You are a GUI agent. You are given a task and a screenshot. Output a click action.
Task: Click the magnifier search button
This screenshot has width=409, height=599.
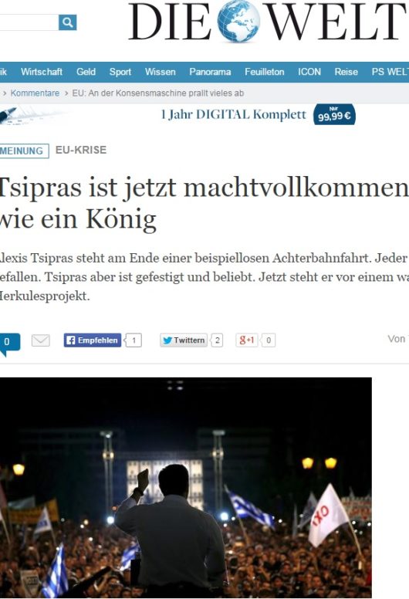click(68, 22)
